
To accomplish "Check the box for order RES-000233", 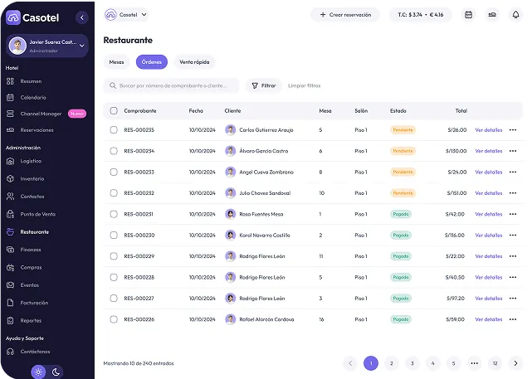I will [x=114, y=172].
